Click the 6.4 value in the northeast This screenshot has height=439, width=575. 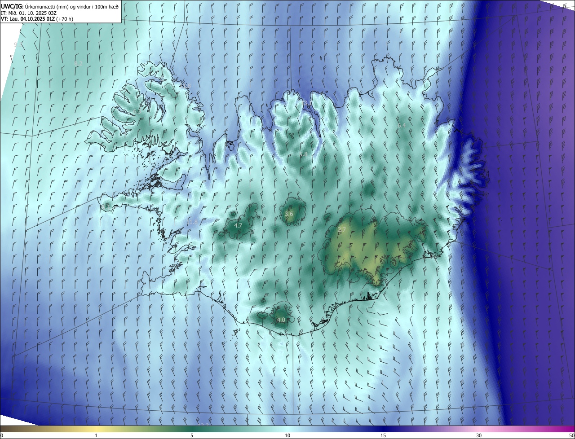pyautogui.click(x=402, y=125)
